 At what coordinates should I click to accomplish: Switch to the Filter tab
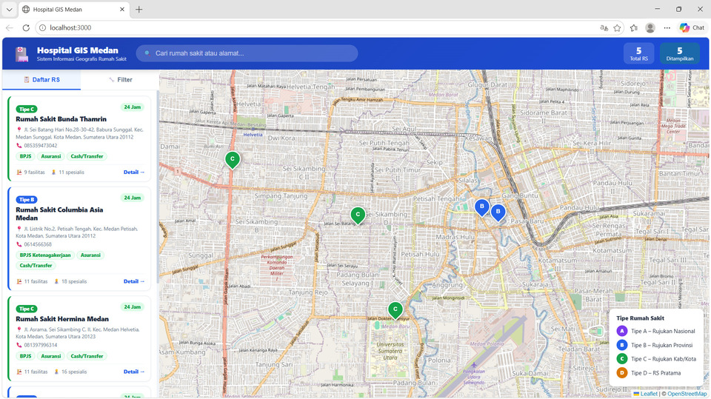pyautogui.click(x=120, y=80)
